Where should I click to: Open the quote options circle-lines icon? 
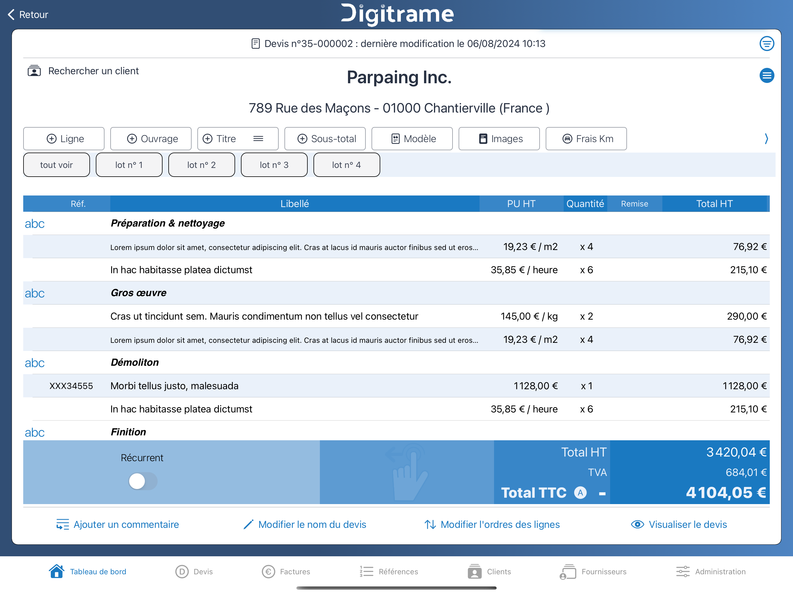[767, 44]
